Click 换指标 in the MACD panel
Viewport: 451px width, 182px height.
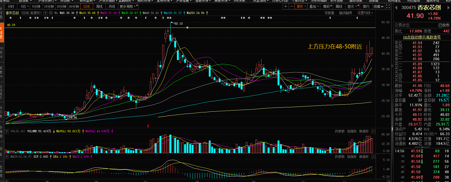tap(364, 157)
